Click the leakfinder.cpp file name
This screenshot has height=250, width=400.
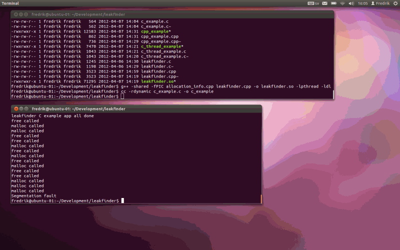pos(158,71)
